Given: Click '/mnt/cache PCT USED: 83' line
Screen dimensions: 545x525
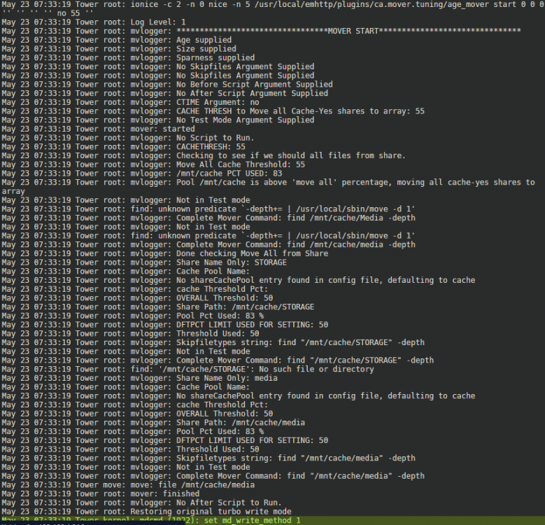Looking at the screenshot, I should (x=142, y=174).
